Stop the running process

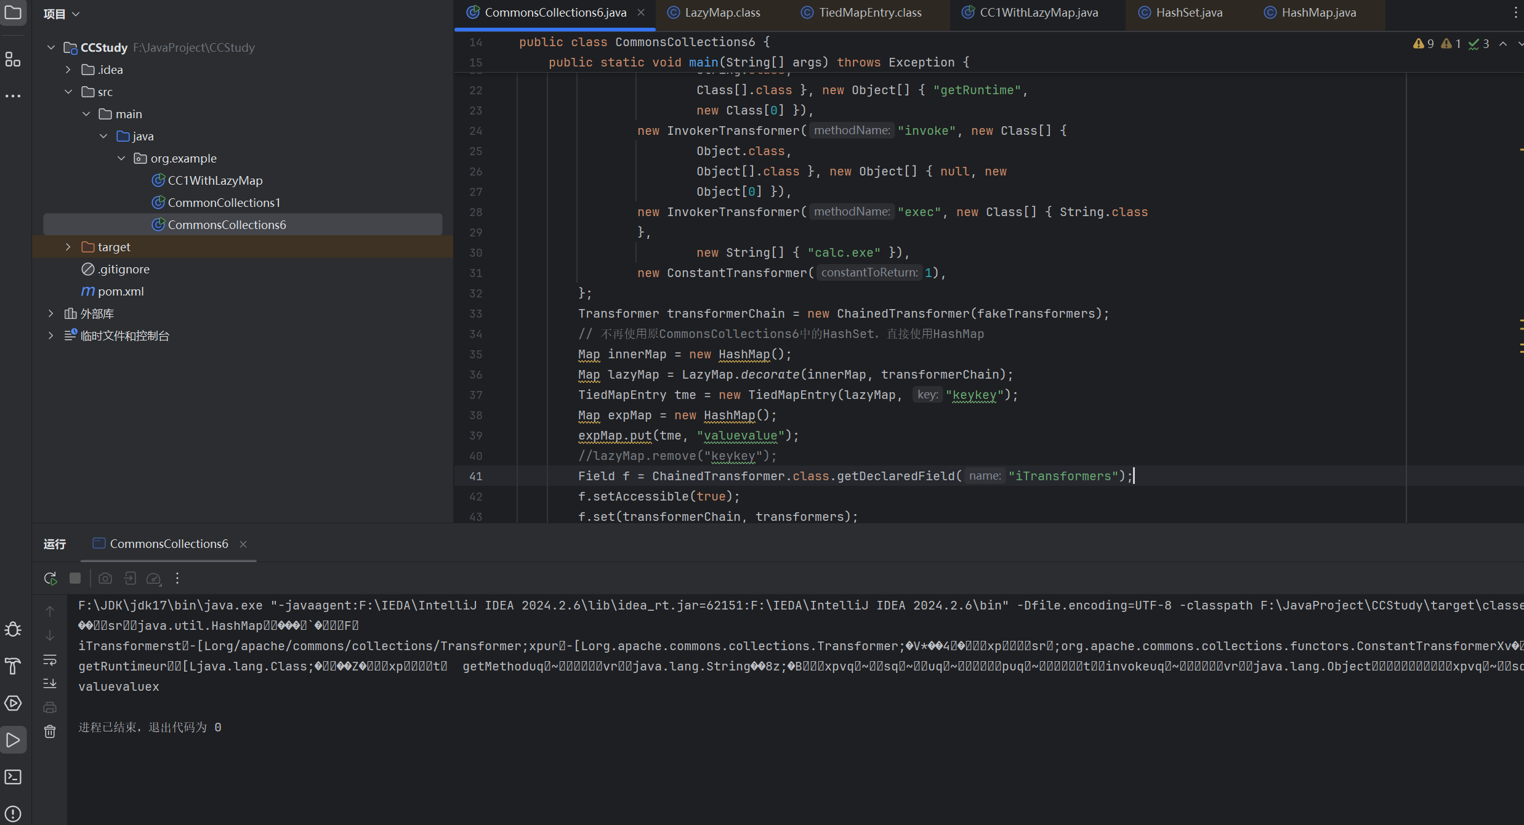pos(75,578)
